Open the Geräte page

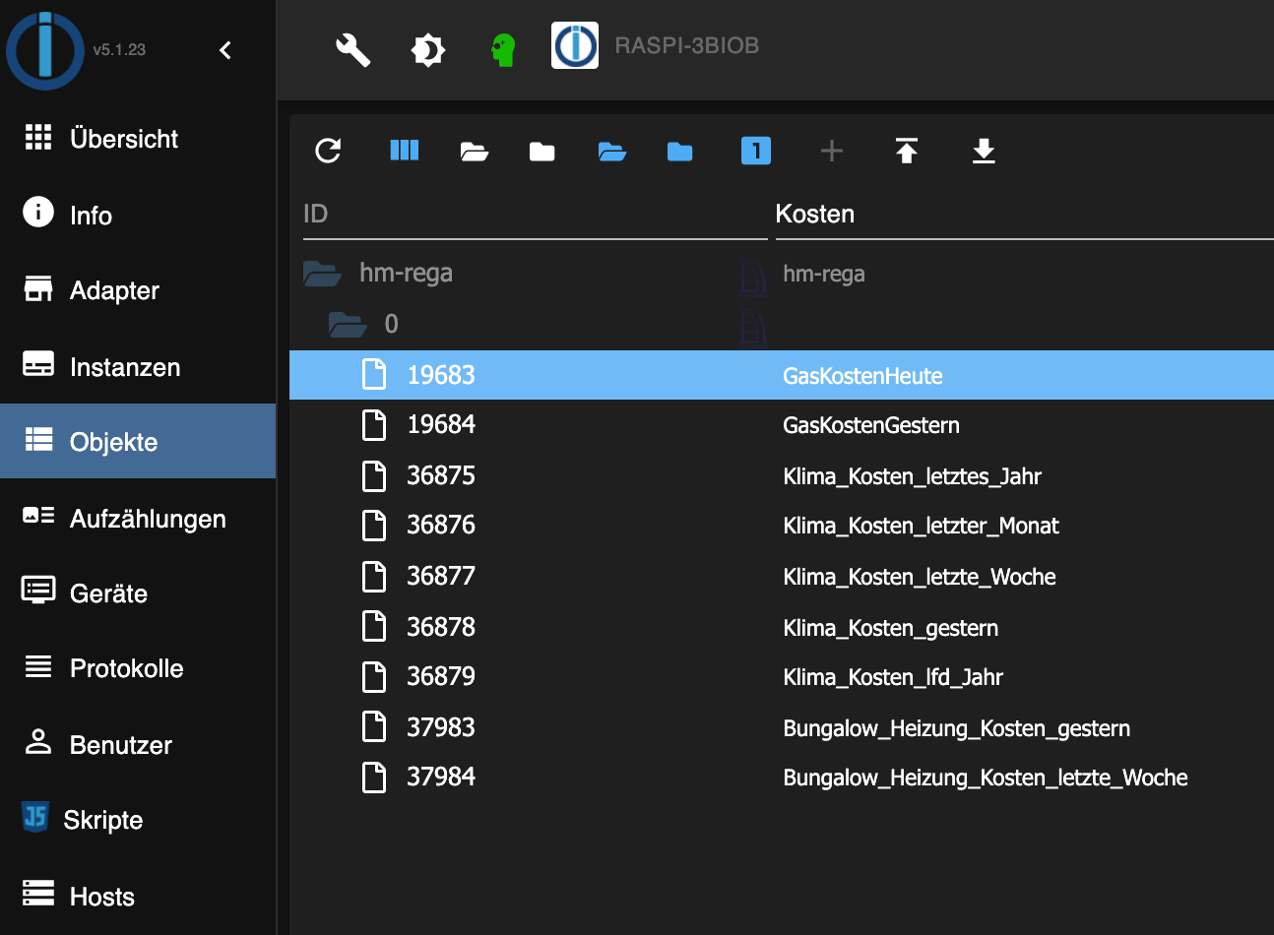pos(138,592)
